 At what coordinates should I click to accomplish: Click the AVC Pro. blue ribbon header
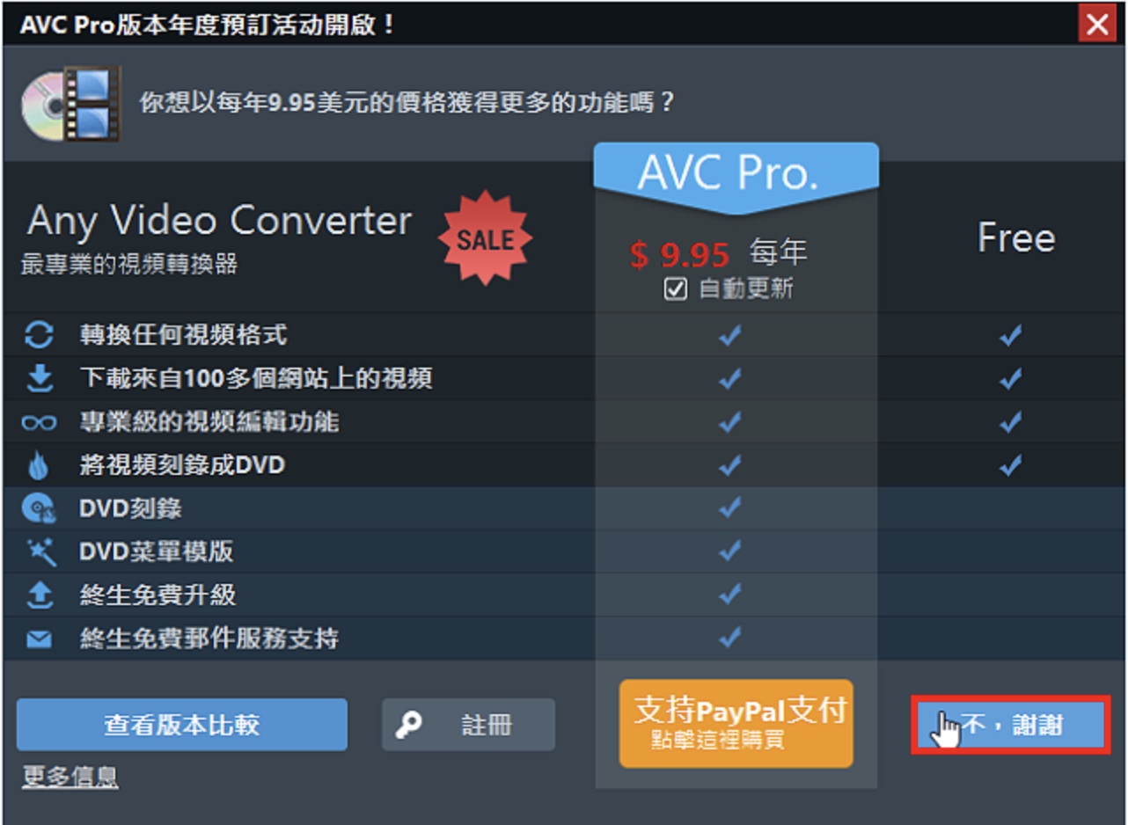click(x=736, y=176)
